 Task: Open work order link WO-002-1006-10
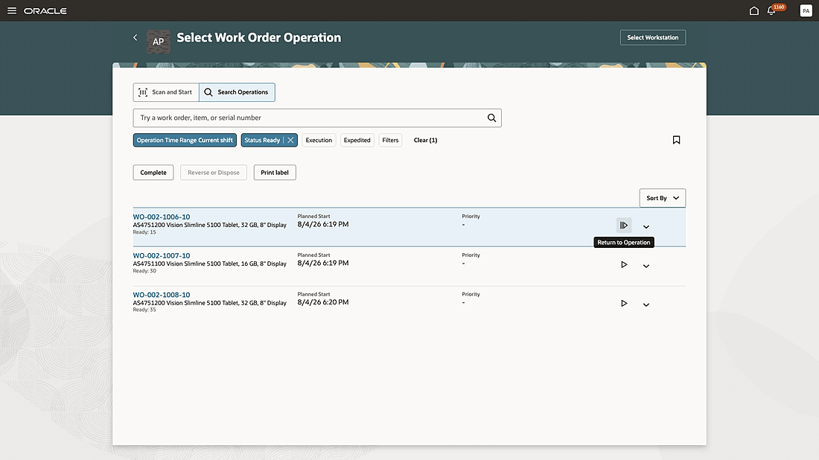(x=162, y=217)
